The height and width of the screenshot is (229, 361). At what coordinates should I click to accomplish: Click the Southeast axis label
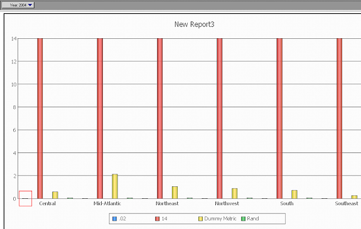(347, 203)
